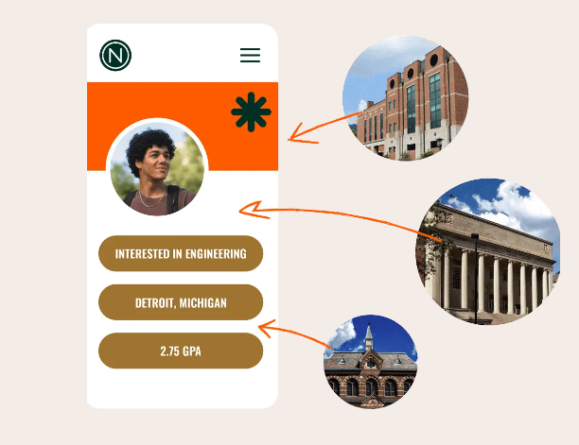Screen dimensions: 579x445
Task: Click the 2.75 GPA pill
Action: click(181, 351)
